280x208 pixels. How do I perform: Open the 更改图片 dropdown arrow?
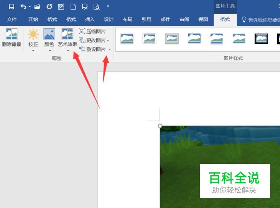[108, 41]
